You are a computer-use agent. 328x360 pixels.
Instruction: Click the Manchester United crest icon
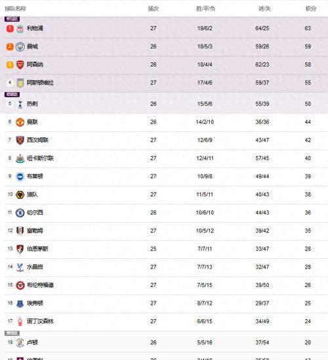[x=20, y=122]
